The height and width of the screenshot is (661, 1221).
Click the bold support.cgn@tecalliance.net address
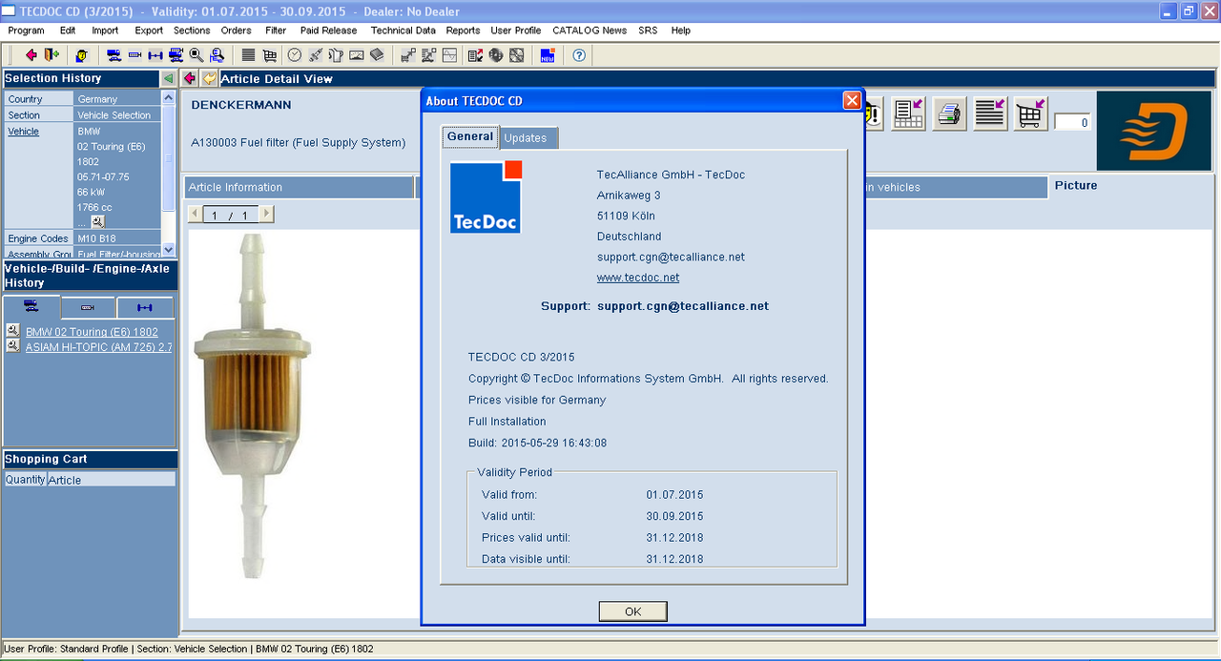pyautogui.click(x=683, y=306)
